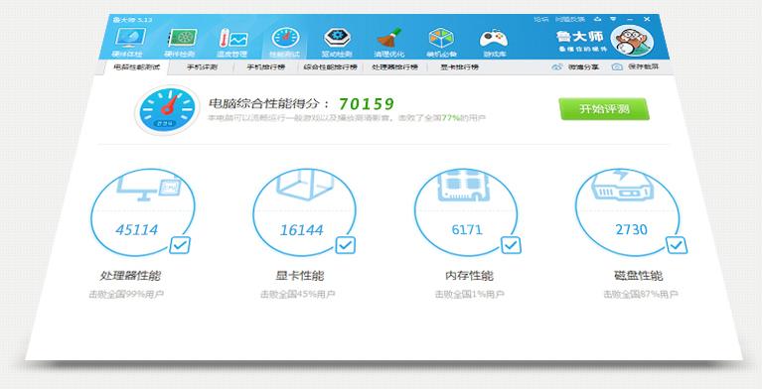Switch to the 显卡排行榜 tab

pyautogui.click(x=459, y=67)
